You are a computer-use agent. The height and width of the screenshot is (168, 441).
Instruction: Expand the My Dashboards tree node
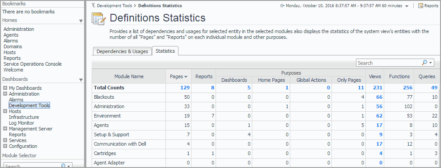[x=5, y=88]
